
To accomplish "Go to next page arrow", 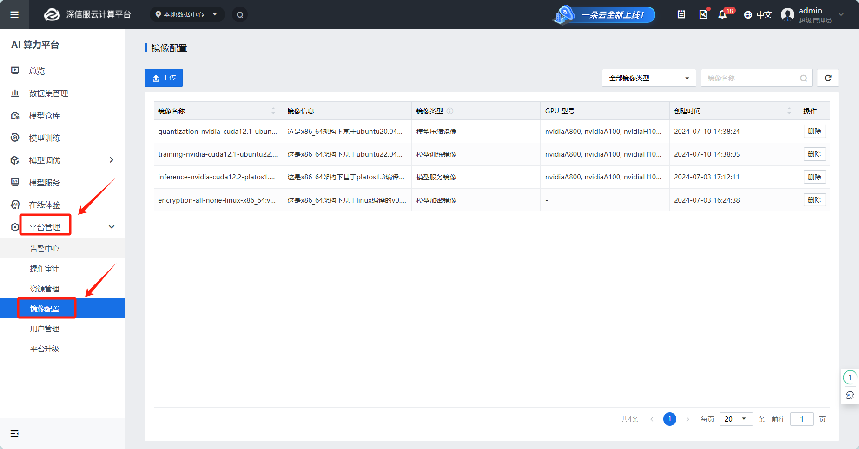I will tap(687, 419).
